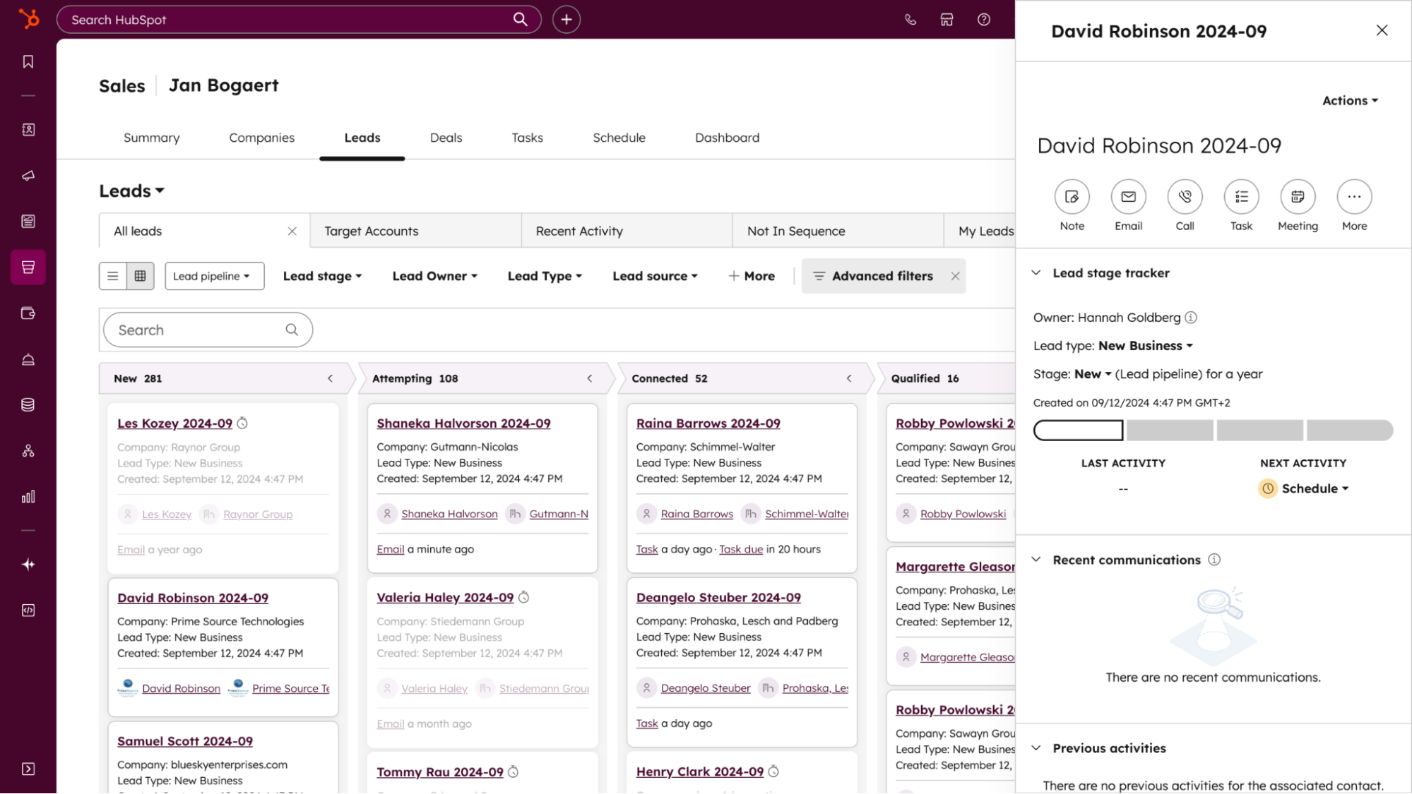Remove the Advanced filters

(955, 276)
